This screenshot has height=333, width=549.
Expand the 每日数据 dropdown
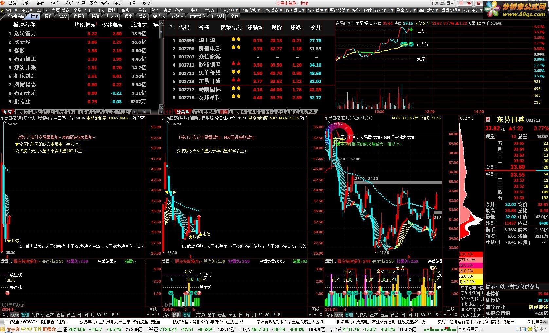429,10
